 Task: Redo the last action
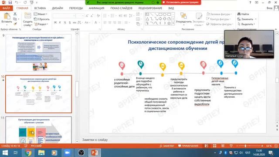point(25,2)
